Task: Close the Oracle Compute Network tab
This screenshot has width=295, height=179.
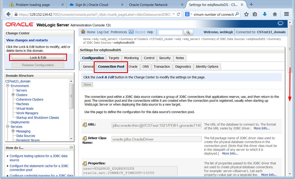Action: pos(182,5)
